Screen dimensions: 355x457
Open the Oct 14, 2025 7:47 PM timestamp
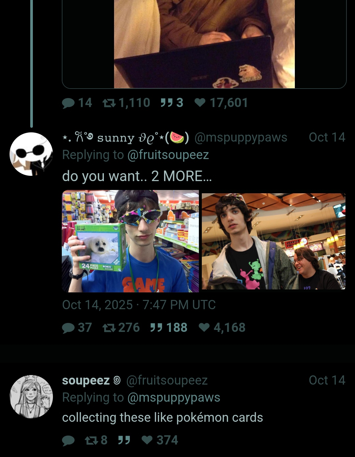click(x=139, y=305)
